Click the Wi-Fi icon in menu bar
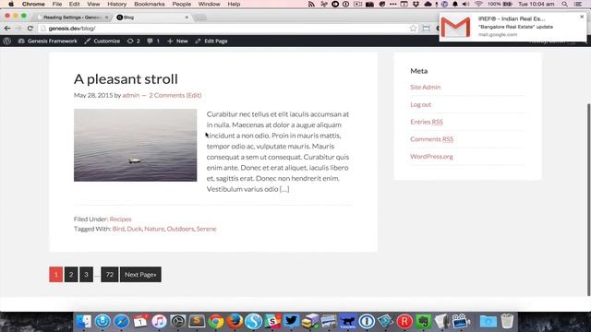The width and height of the screenshot is (591, 332). (478, 4)
